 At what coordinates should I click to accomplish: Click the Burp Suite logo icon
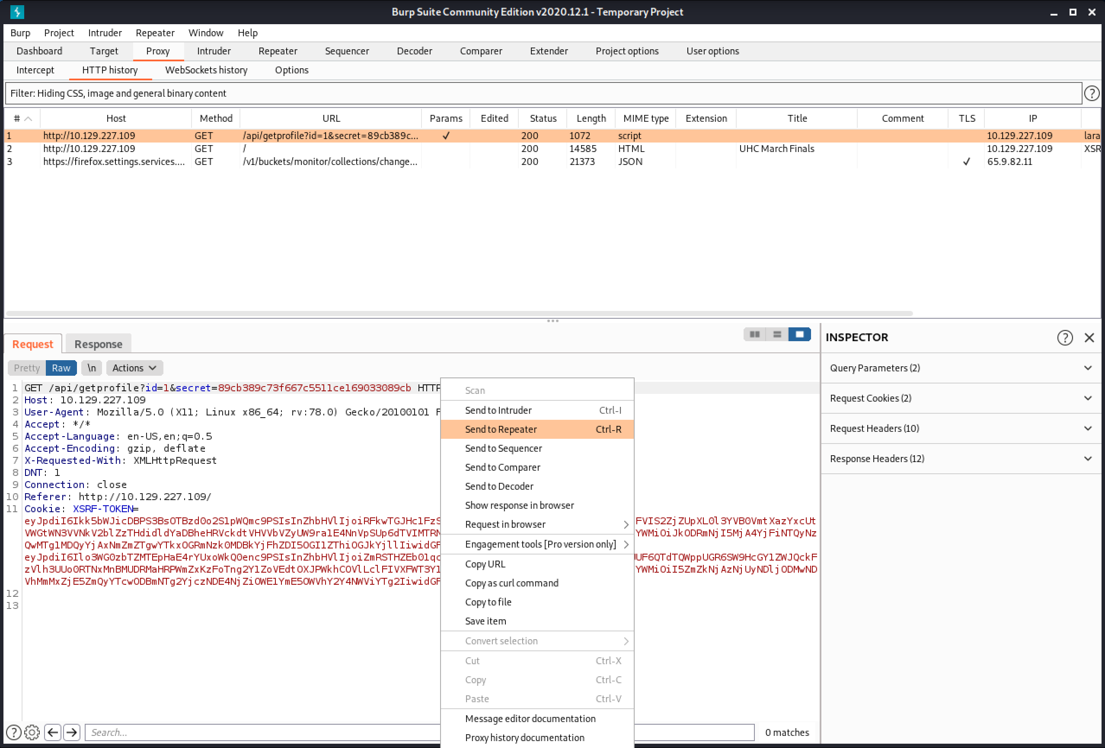[17, 12]
